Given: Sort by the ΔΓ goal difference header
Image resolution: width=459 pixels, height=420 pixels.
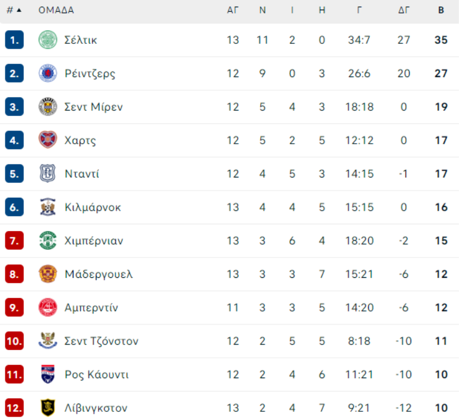Looking at the screenshot, I should [x=403, y=10].
